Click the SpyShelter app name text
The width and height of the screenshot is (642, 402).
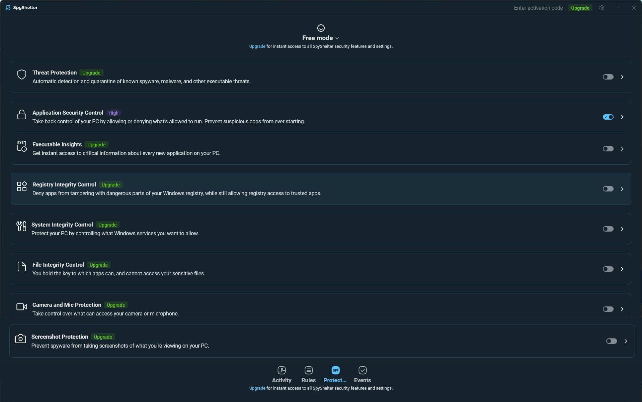click(x=25, y=8)
